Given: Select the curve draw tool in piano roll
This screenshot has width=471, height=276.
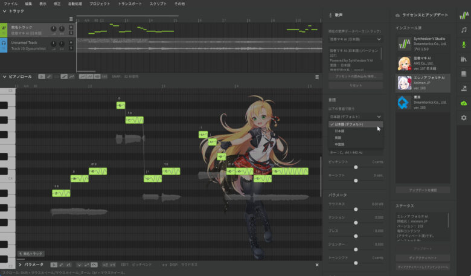Looking at the screenshot, I should point(64,77).
